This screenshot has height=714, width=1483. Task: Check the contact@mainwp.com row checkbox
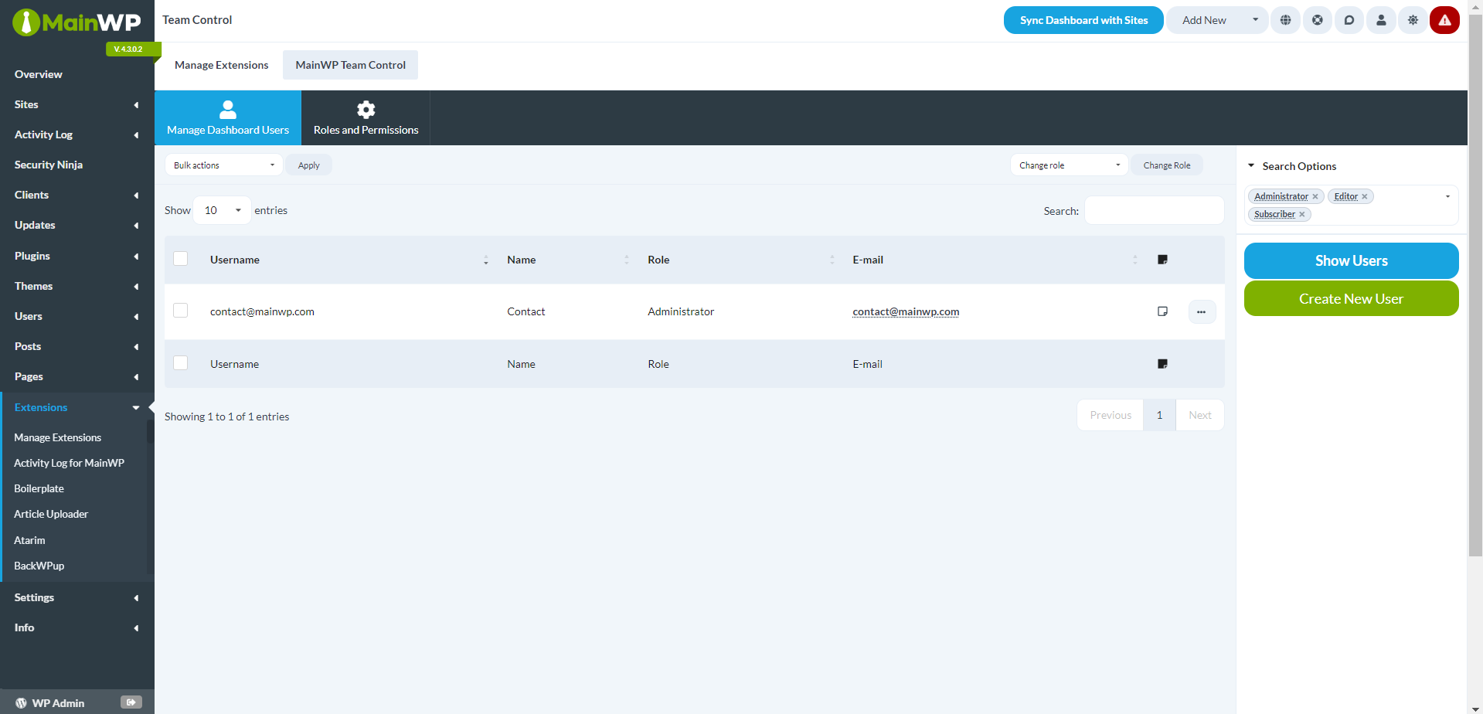click(181, 311)
